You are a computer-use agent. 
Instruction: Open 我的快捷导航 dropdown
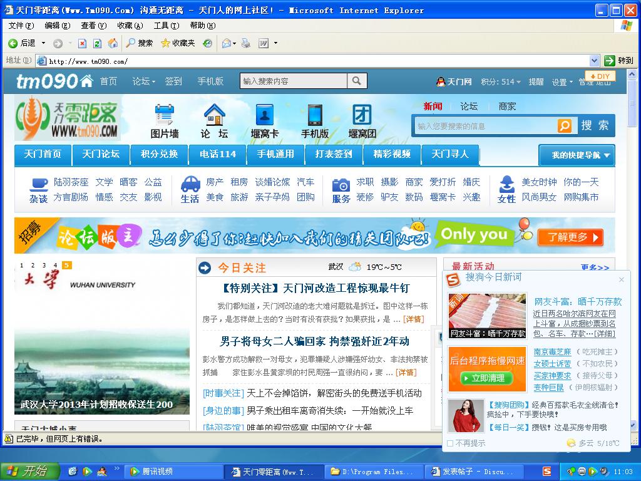[577, 155]
